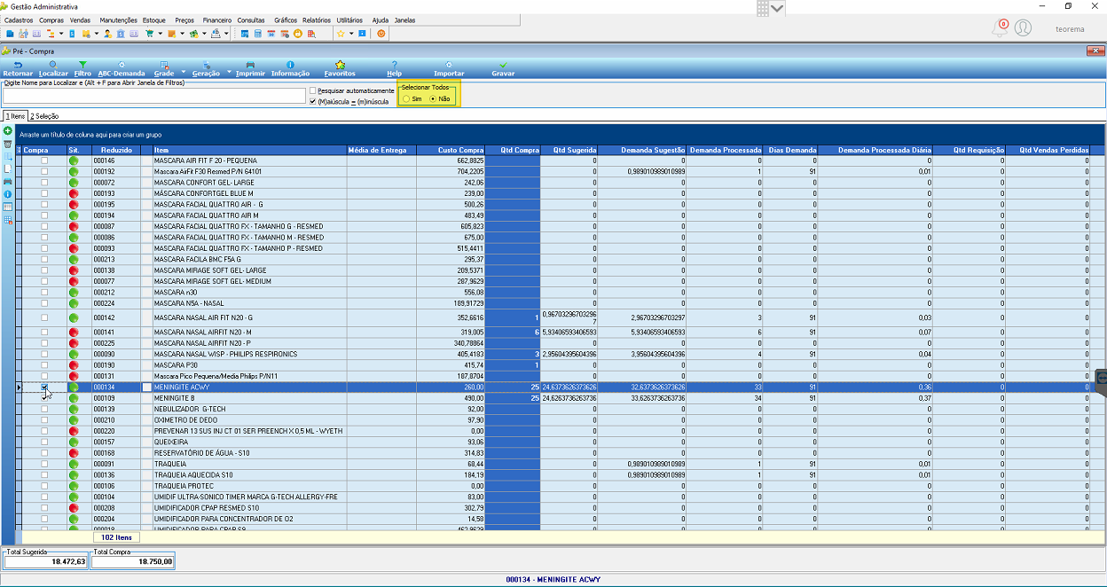
Task: Click the Imprimir printer icon
Action: click(x=250, y=69)
